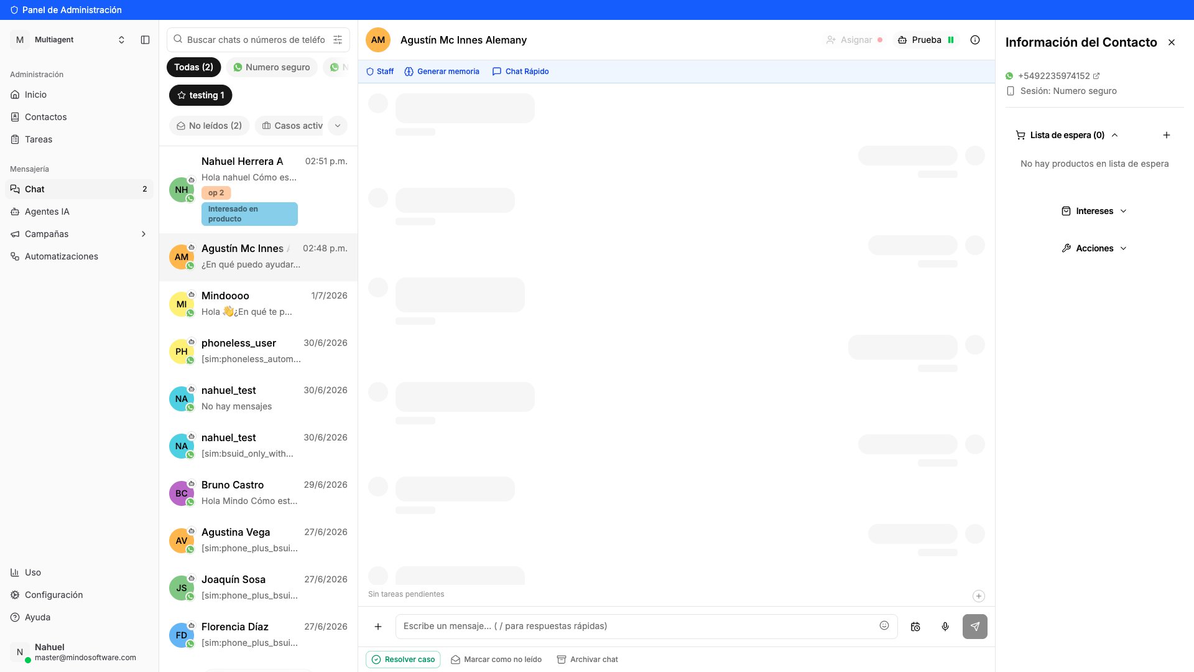The height and width of the screenshot is (672, 1194).
Task: Click Generar memoria
Action: coord(442,72)
